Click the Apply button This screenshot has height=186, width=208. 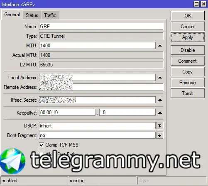pos(188,37)
